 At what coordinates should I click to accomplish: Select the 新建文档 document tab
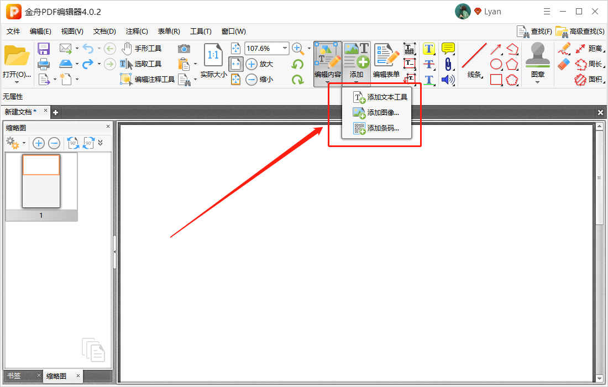(x=20, y=112)
